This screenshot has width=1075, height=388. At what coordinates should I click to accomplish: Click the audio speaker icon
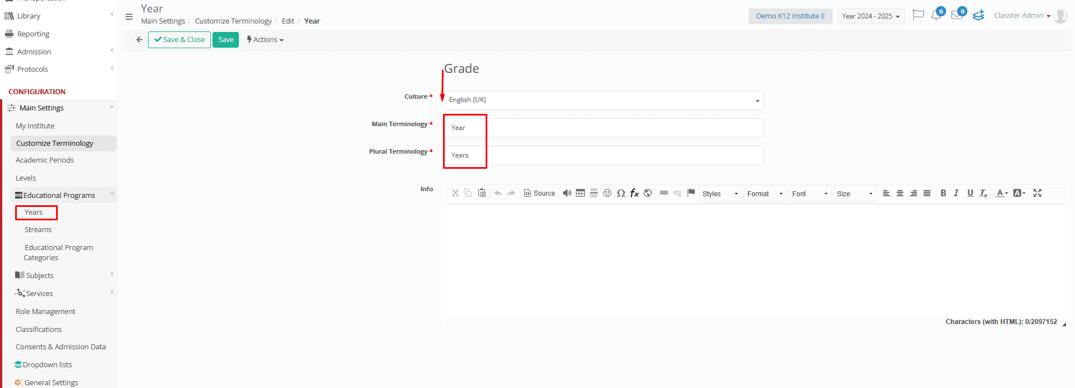[x=567, y=193]
